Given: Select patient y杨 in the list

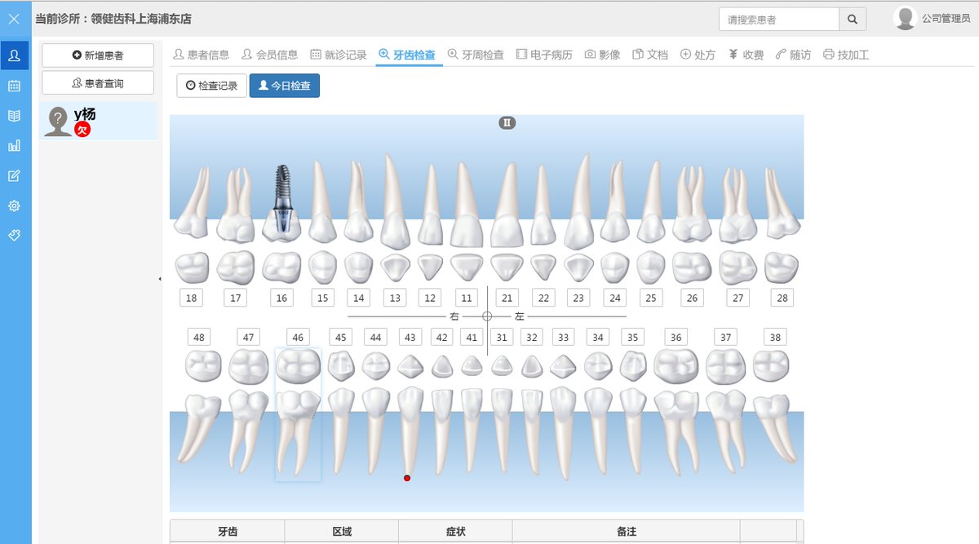Looking at the screenshot, I should 98,121.
